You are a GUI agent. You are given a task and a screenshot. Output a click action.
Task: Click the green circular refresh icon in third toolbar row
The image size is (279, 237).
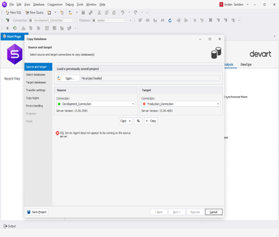(15, 28)
